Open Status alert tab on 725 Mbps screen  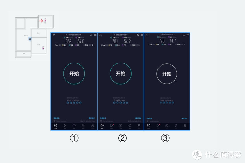point(167,126)
